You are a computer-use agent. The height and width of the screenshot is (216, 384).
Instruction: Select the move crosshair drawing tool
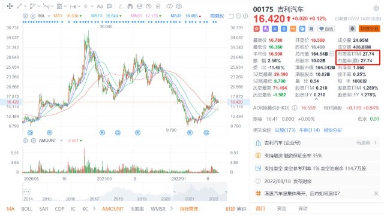point(10,6)
